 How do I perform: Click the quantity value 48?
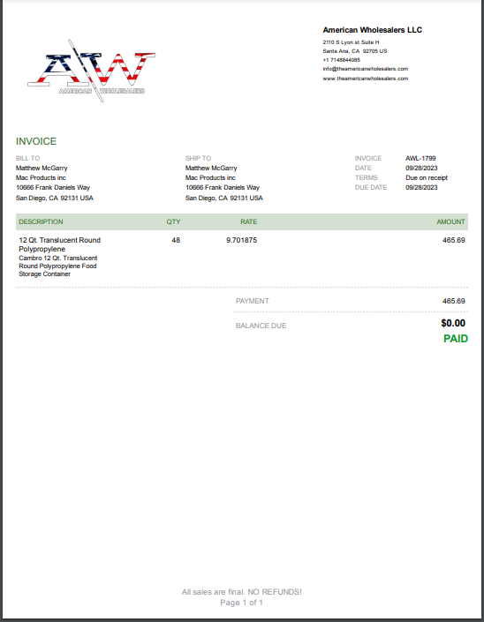click(176, 240)
